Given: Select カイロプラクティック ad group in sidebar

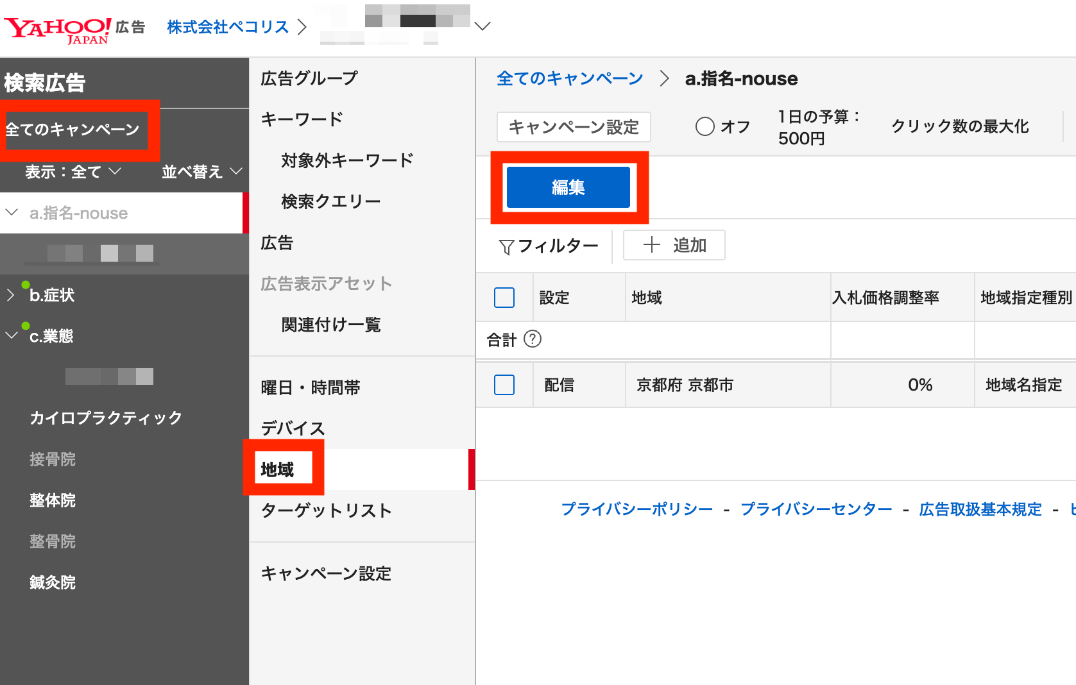Looking at the screenshot, I should click(106, 418).
